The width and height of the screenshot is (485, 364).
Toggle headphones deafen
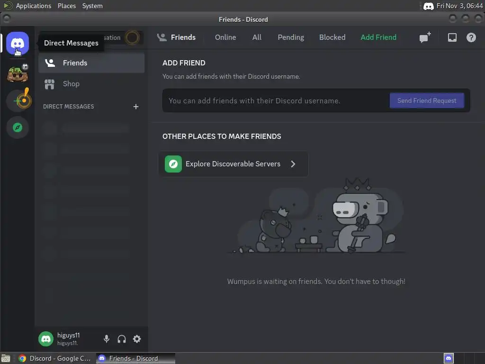tap(122, 339)
